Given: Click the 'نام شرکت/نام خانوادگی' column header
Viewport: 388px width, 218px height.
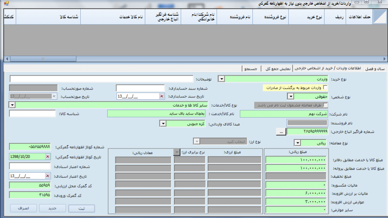Looking at the screenshot, I should pyautogui.click(x=199, y=17).
